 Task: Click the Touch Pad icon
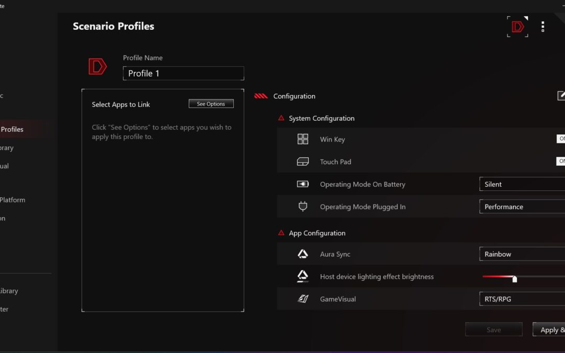point(303,162)
